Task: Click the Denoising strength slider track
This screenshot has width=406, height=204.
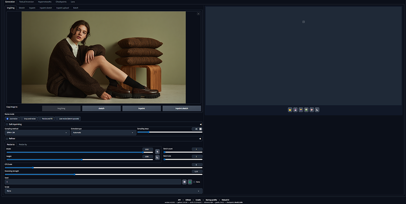Action: click(x=103, y=174)
